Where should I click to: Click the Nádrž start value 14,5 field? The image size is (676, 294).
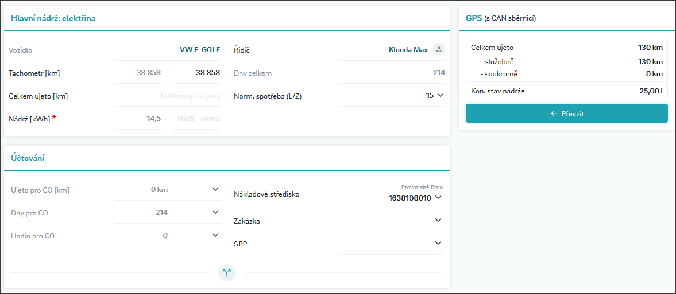coord(138,119)
